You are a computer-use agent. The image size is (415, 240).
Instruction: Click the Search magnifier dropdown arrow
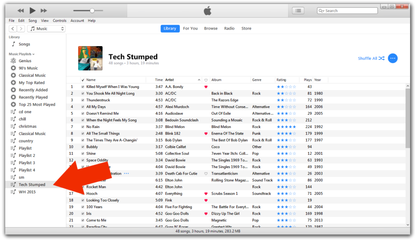[x=321, y=11]
